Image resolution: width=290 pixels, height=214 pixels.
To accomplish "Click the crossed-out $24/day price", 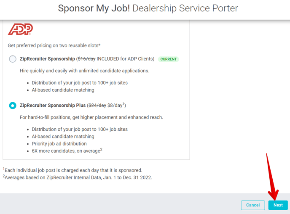I will click(x=97, y=106).
